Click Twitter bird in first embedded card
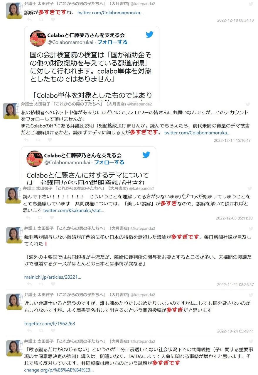The width and height of the screenshot is (258, 375). [x=149, y=35]
